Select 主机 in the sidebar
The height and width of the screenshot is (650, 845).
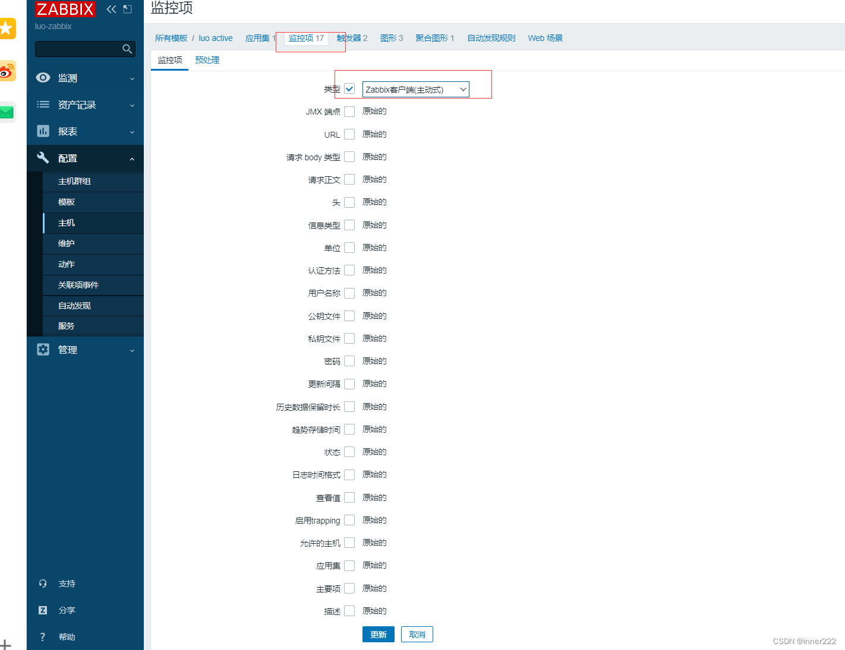coord(93,223)
